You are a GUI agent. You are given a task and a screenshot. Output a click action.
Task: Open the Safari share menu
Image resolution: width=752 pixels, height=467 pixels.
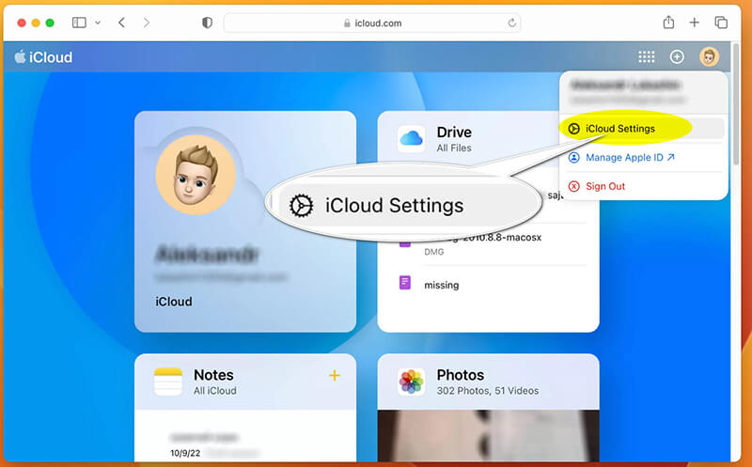pos(668,22)
